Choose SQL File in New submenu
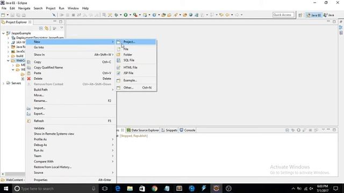344x193 pixels. [136, 60]
